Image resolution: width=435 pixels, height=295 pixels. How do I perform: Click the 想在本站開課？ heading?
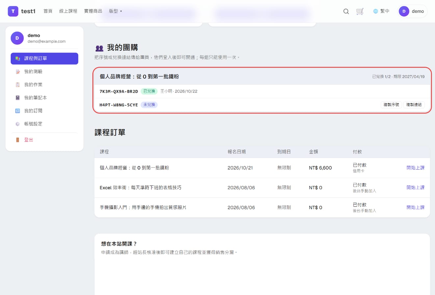point(119,244)
